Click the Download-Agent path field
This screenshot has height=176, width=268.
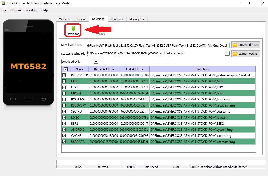[x=158, y=45]
